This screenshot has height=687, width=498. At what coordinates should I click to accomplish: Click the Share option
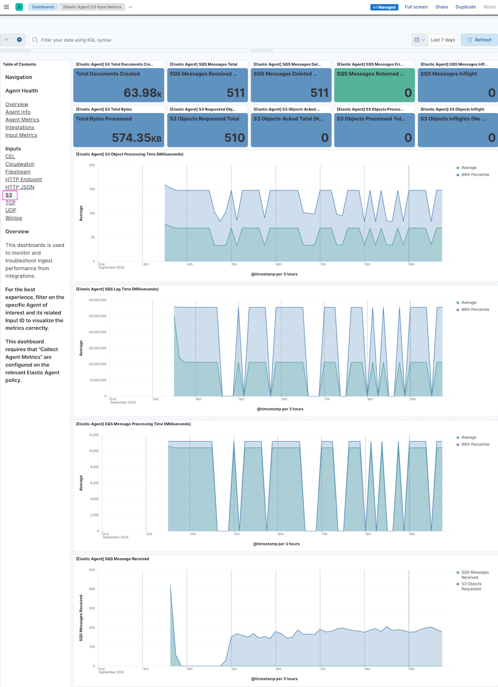tap(441, 7)
